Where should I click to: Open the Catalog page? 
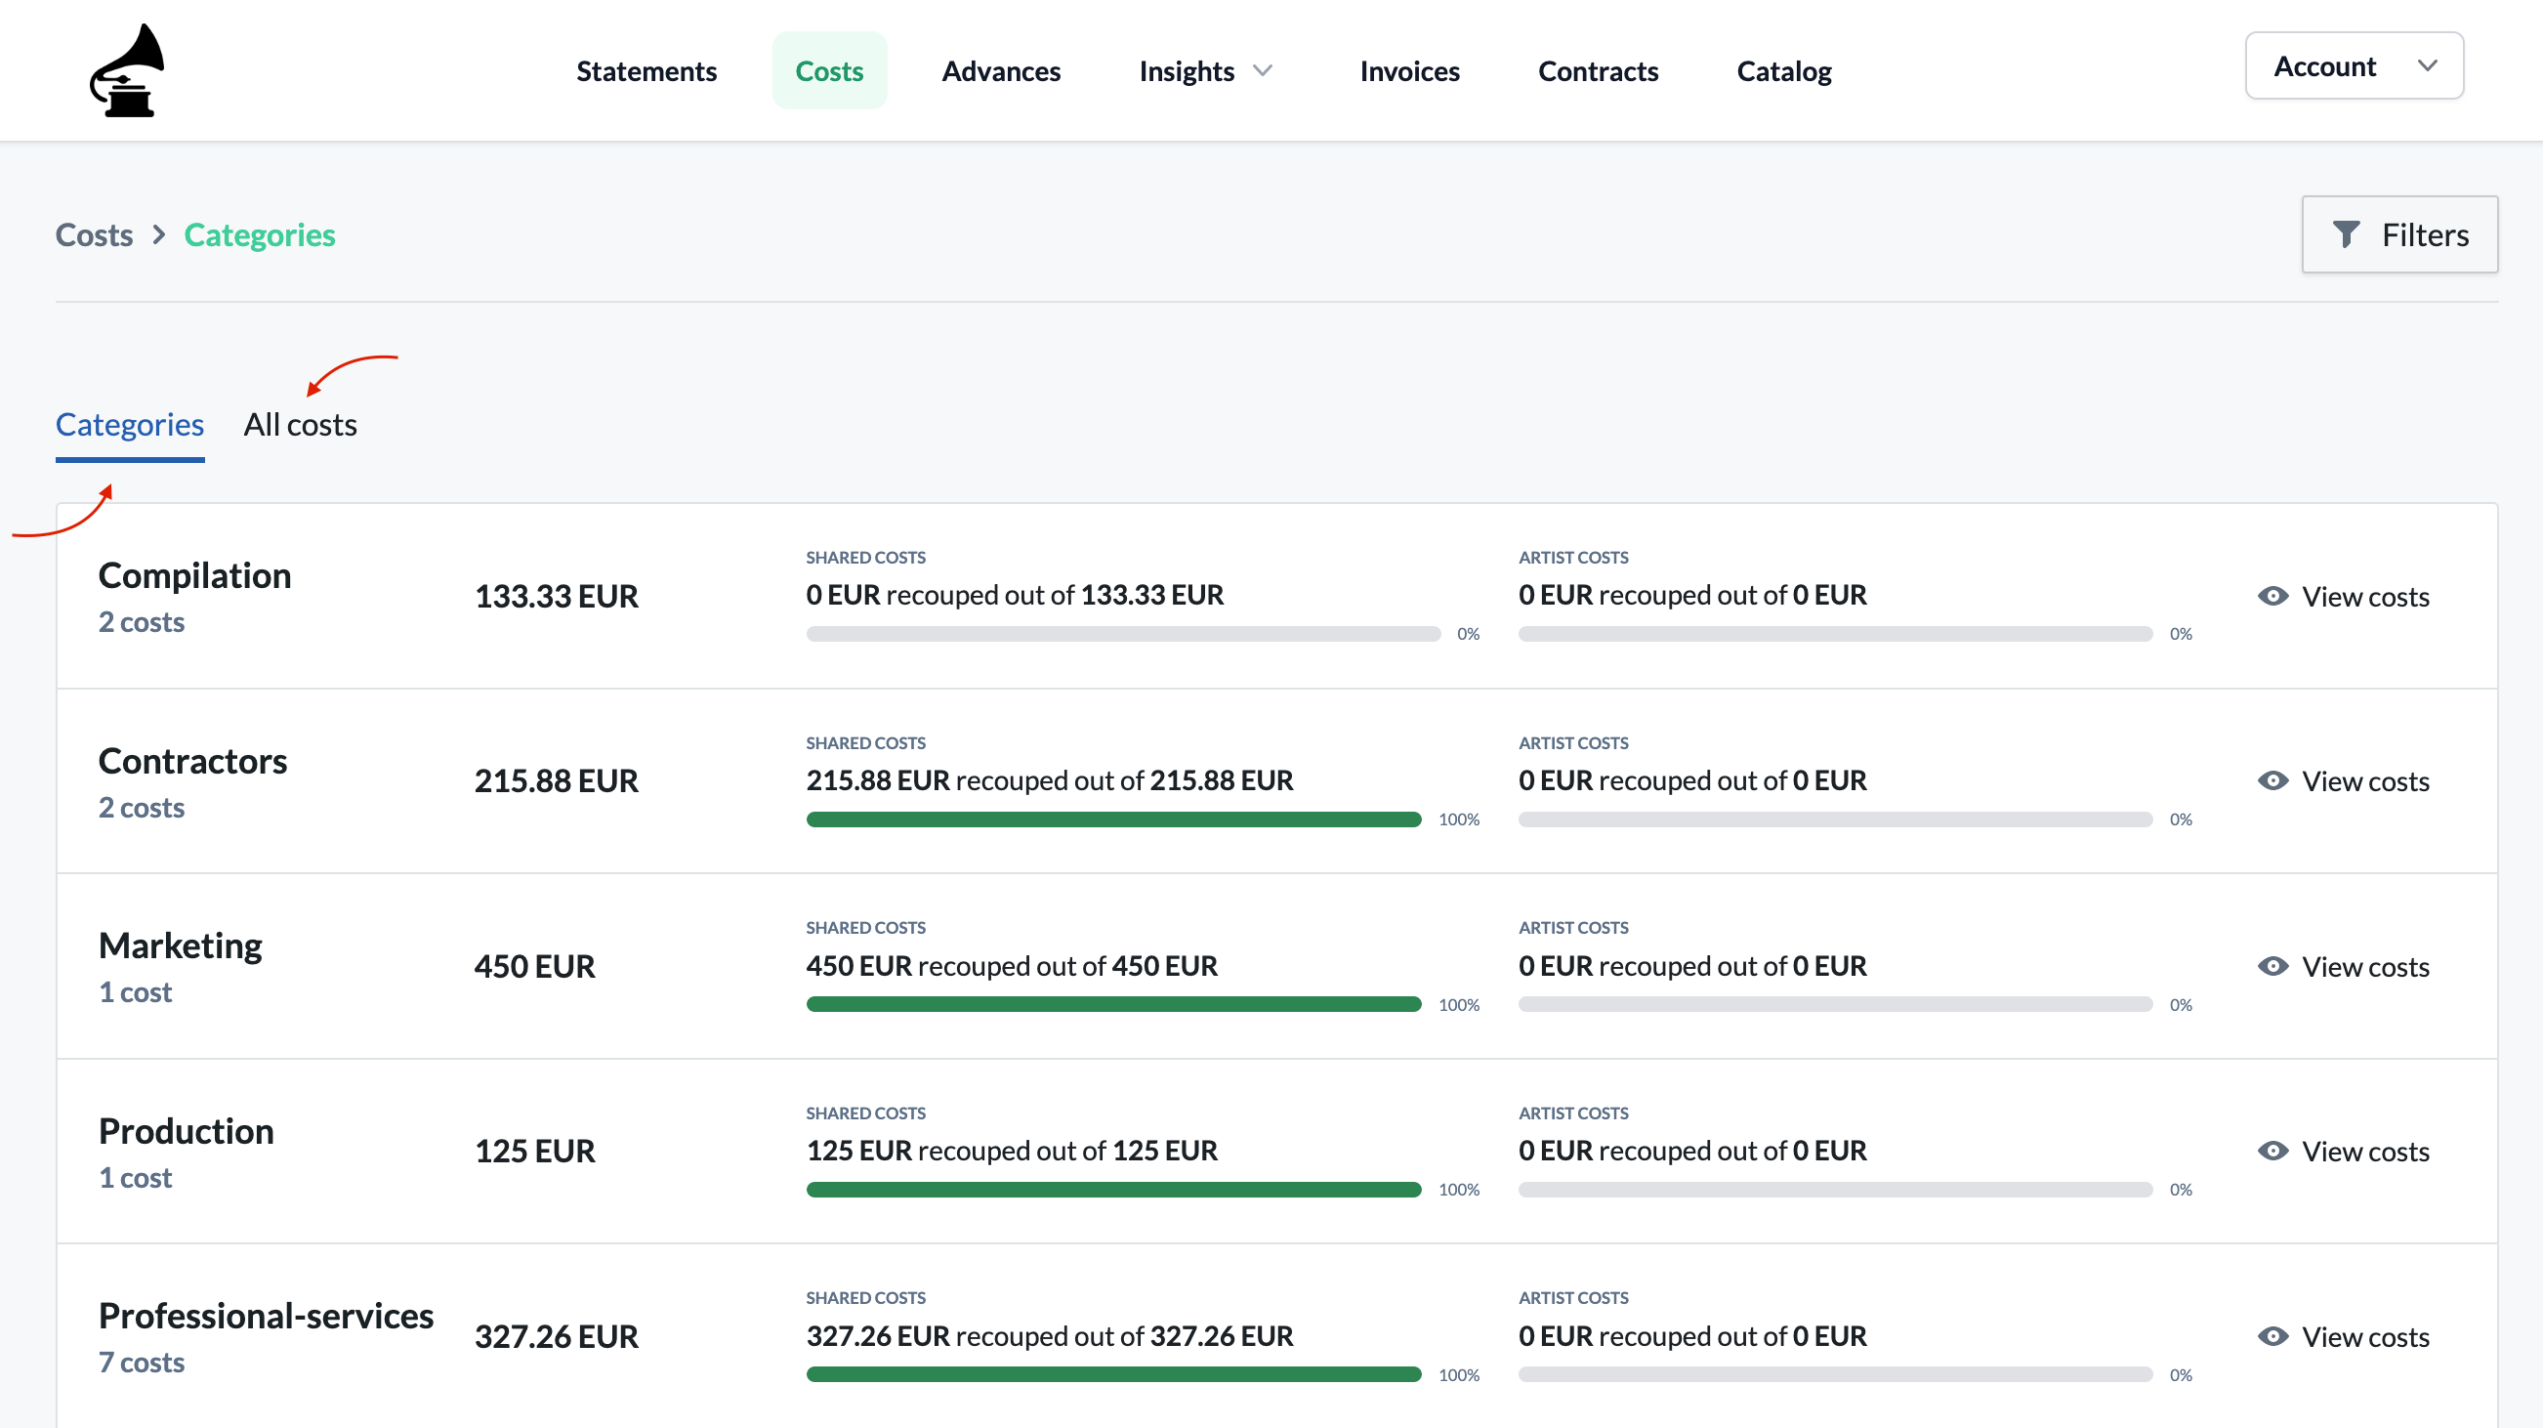1784,71
